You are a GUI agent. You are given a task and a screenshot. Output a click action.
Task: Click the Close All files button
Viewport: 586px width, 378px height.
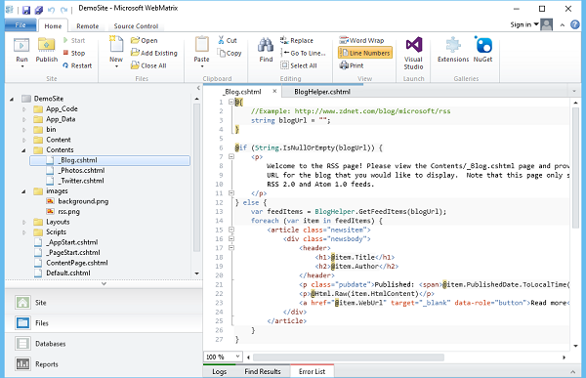point(148,65)
